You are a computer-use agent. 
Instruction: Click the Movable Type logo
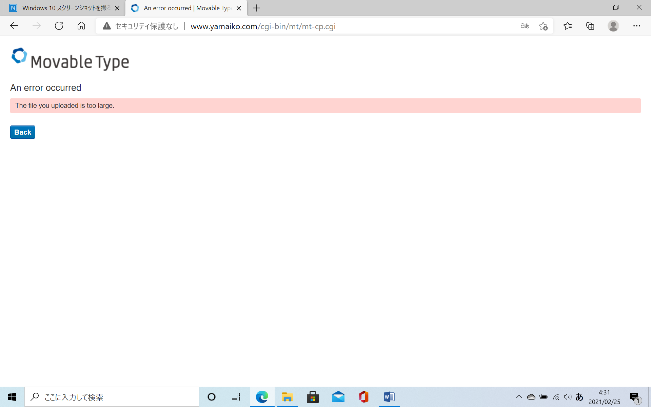pyautogui.click(x=70, y=59)
